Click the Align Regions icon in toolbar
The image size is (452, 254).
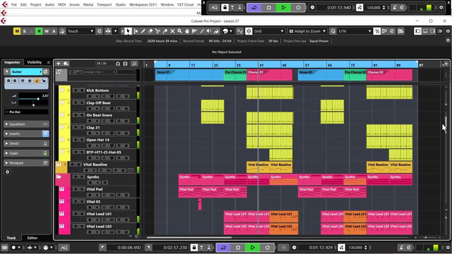click(x=401, y=31)
